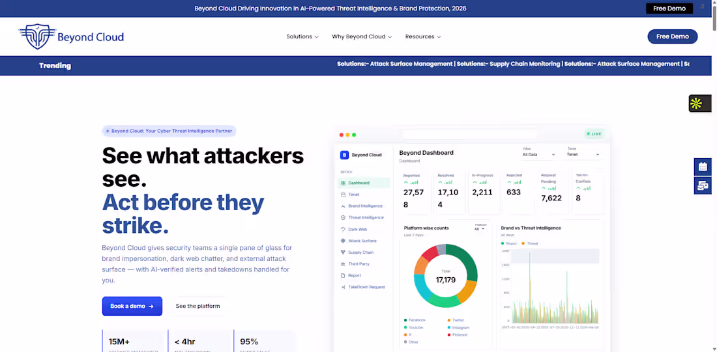
Task: Click the Trending label
Action: pos(55,66)
